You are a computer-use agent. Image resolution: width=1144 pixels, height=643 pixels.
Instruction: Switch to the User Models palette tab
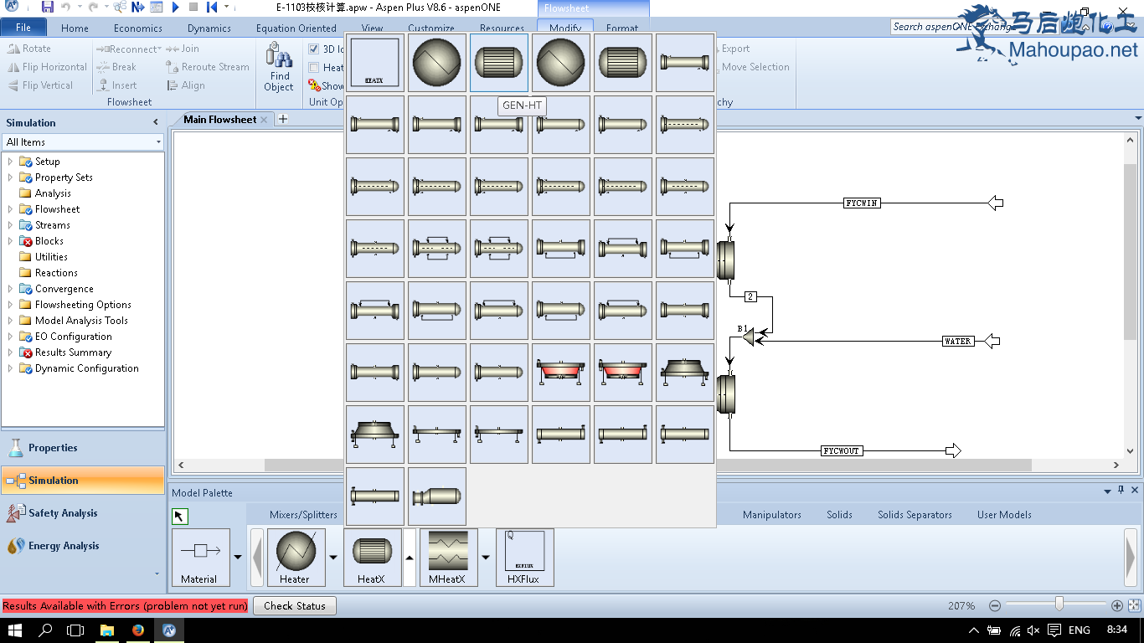pos(1004,515)
